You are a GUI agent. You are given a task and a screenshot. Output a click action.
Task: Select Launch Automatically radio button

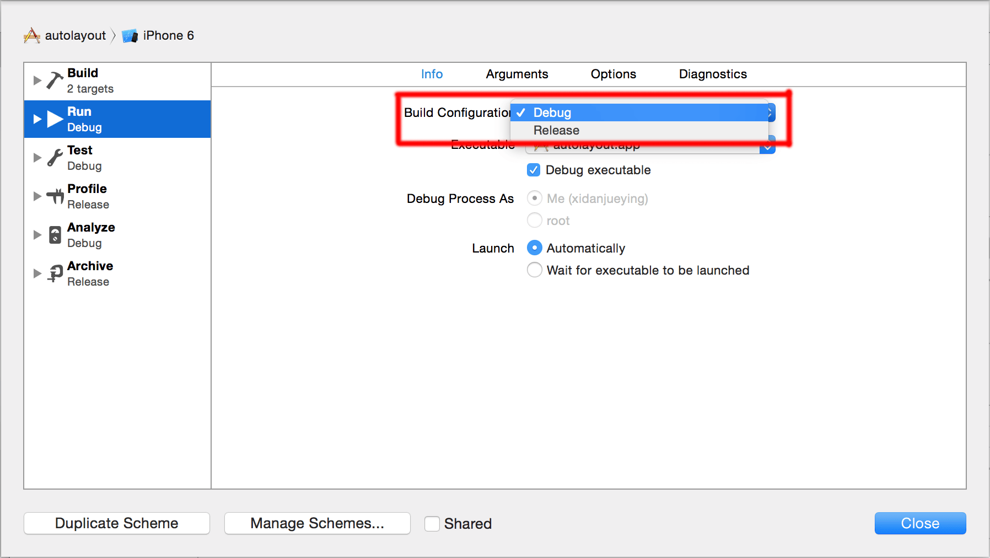tap(535, 248)
